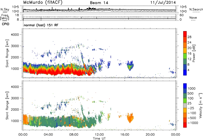Screen dimensions: 203x140
Task: Click Nave scale value 60
Action: 181,15
